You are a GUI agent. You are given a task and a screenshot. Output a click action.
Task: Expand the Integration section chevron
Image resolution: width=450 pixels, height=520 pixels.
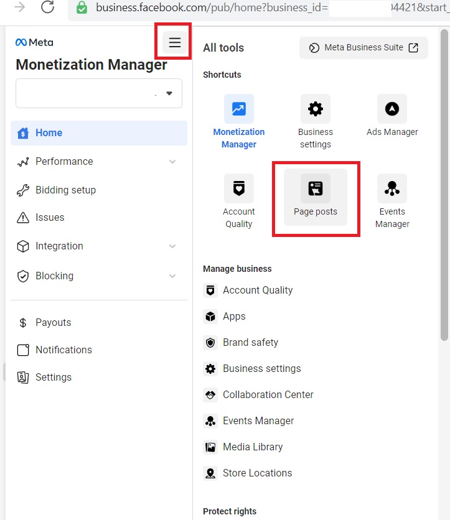point(172,246)
